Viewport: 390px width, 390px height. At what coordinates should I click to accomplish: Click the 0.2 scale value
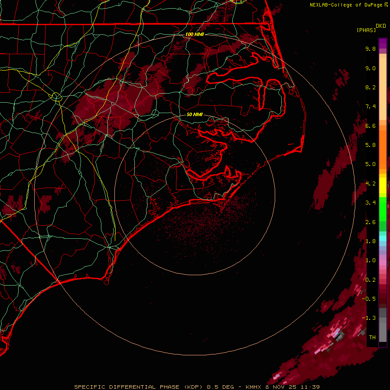pyautogui.click(x=370, y=280)
